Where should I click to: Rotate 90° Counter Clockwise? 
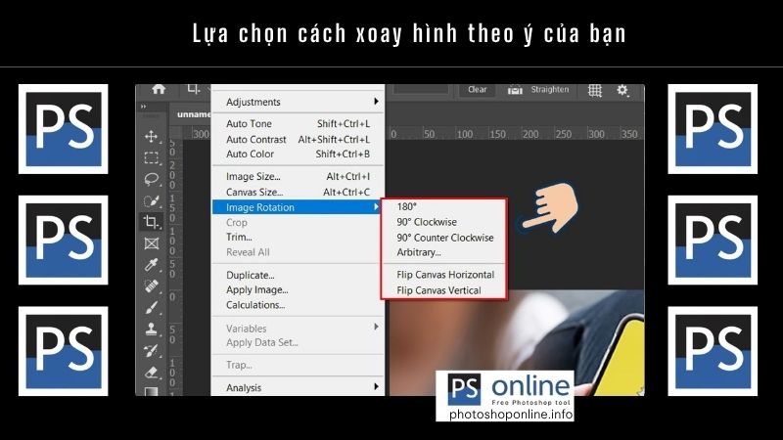coord(444,238)
